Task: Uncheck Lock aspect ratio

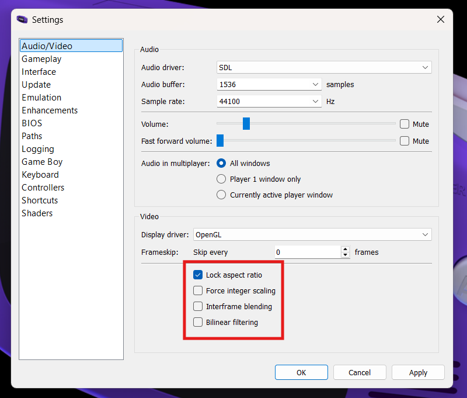Action: [x=198, y=275]
